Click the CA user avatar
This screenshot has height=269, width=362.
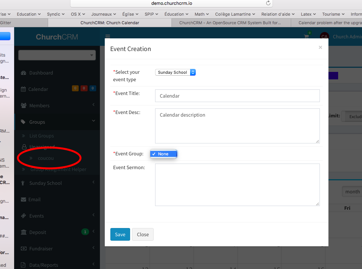pyautogui.click(x=324, y=37)
